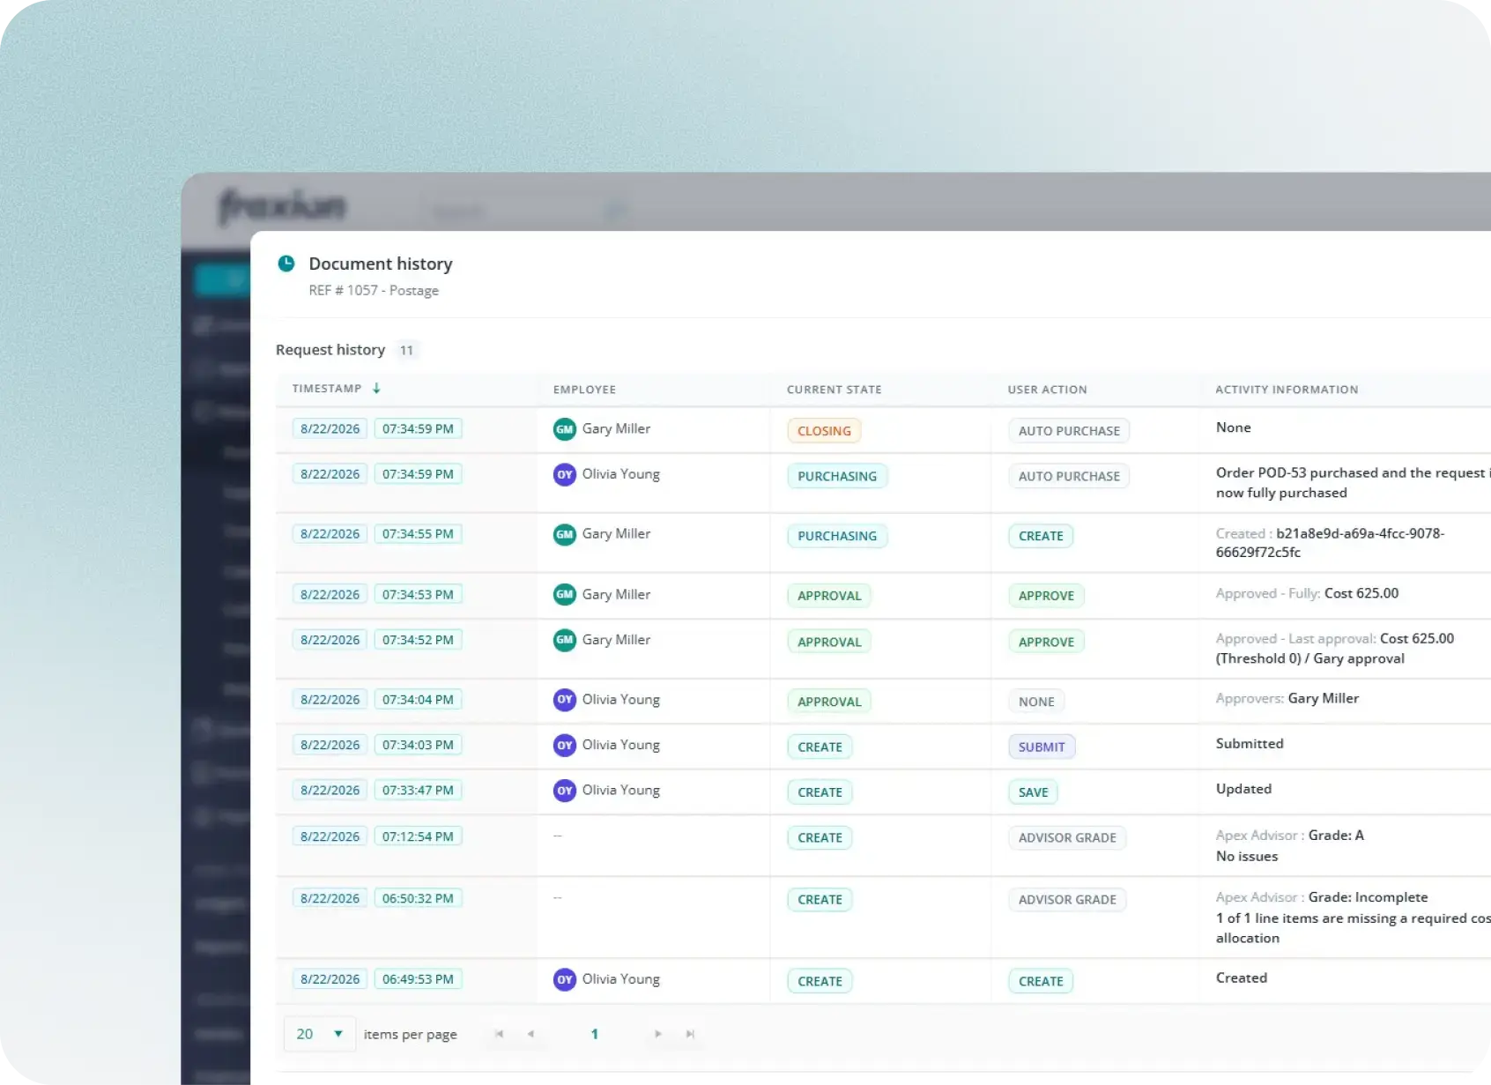Click CREATE action badge in 06:49:53 PM row
Screen dimensions: 1491x1085
tap(1041, 981)
